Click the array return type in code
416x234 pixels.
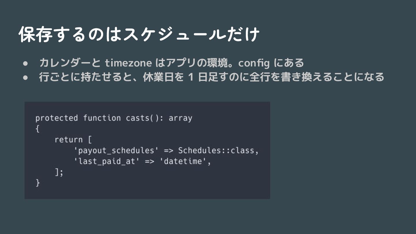tap(181, 118)
